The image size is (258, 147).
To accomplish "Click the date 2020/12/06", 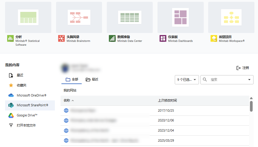I will [x=166, y=121].
